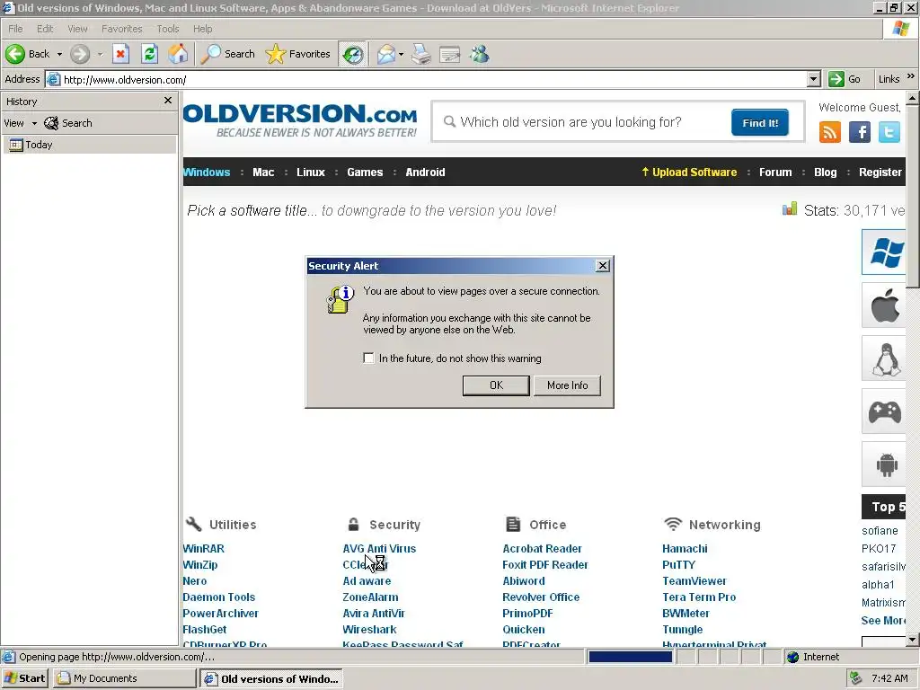Open Back button history dropdown arrow
The height and width of the screenshot is (690, 920).
(x=59, y=54)
